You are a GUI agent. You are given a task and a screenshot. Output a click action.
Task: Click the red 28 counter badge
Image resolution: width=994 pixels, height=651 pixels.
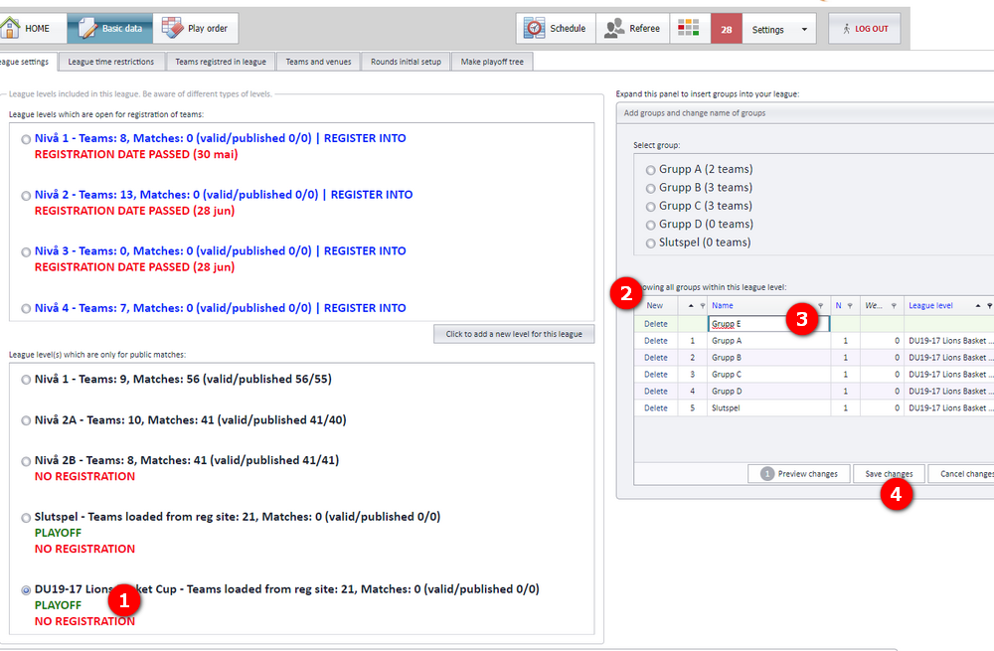(x=727, y=29)
